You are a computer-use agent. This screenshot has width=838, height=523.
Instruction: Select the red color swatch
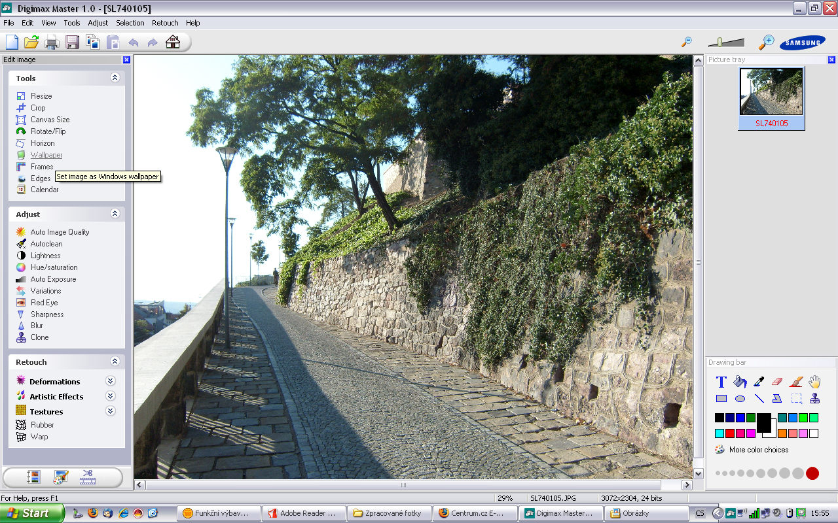[730, 433]
